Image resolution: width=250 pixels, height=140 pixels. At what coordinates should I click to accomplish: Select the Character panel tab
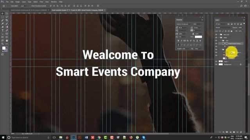tap(179, 20)
